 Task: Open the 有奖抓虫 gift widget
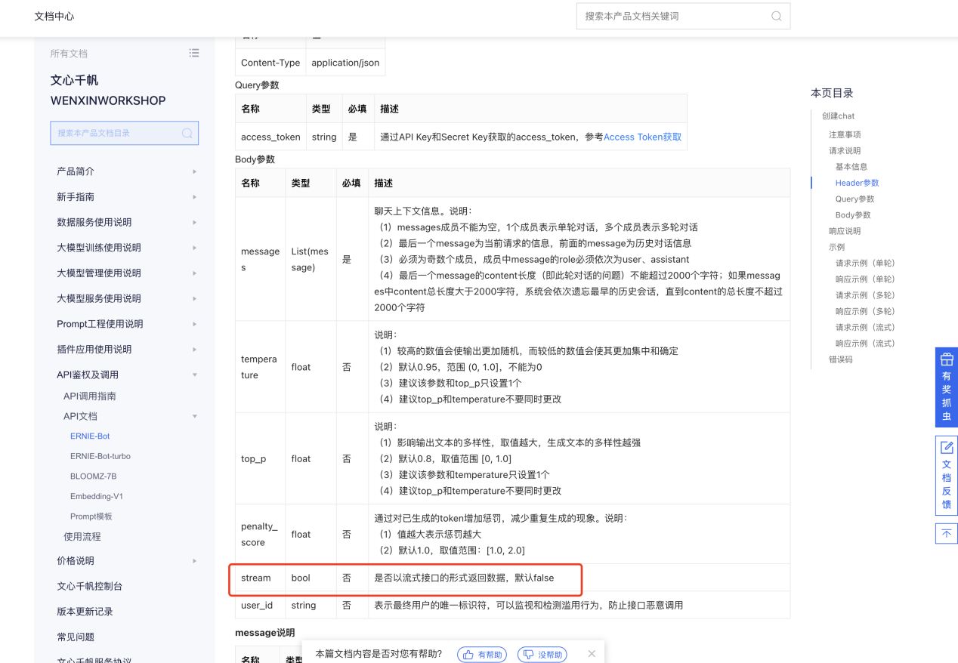pos(946,388)
